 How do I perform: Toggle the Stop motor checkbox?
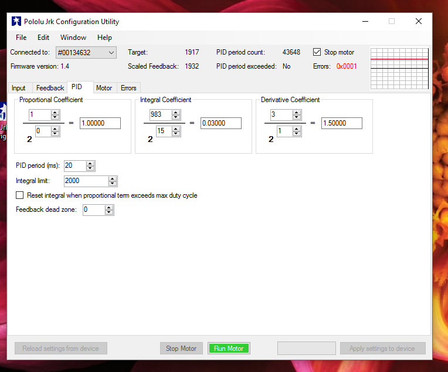(x=317, y=52)
